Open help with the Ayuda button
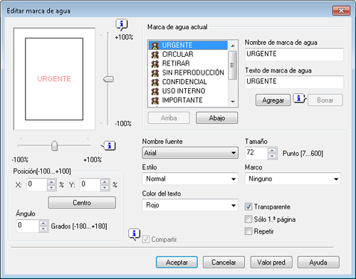The image size is (356, 279). [x=318, y=263]
